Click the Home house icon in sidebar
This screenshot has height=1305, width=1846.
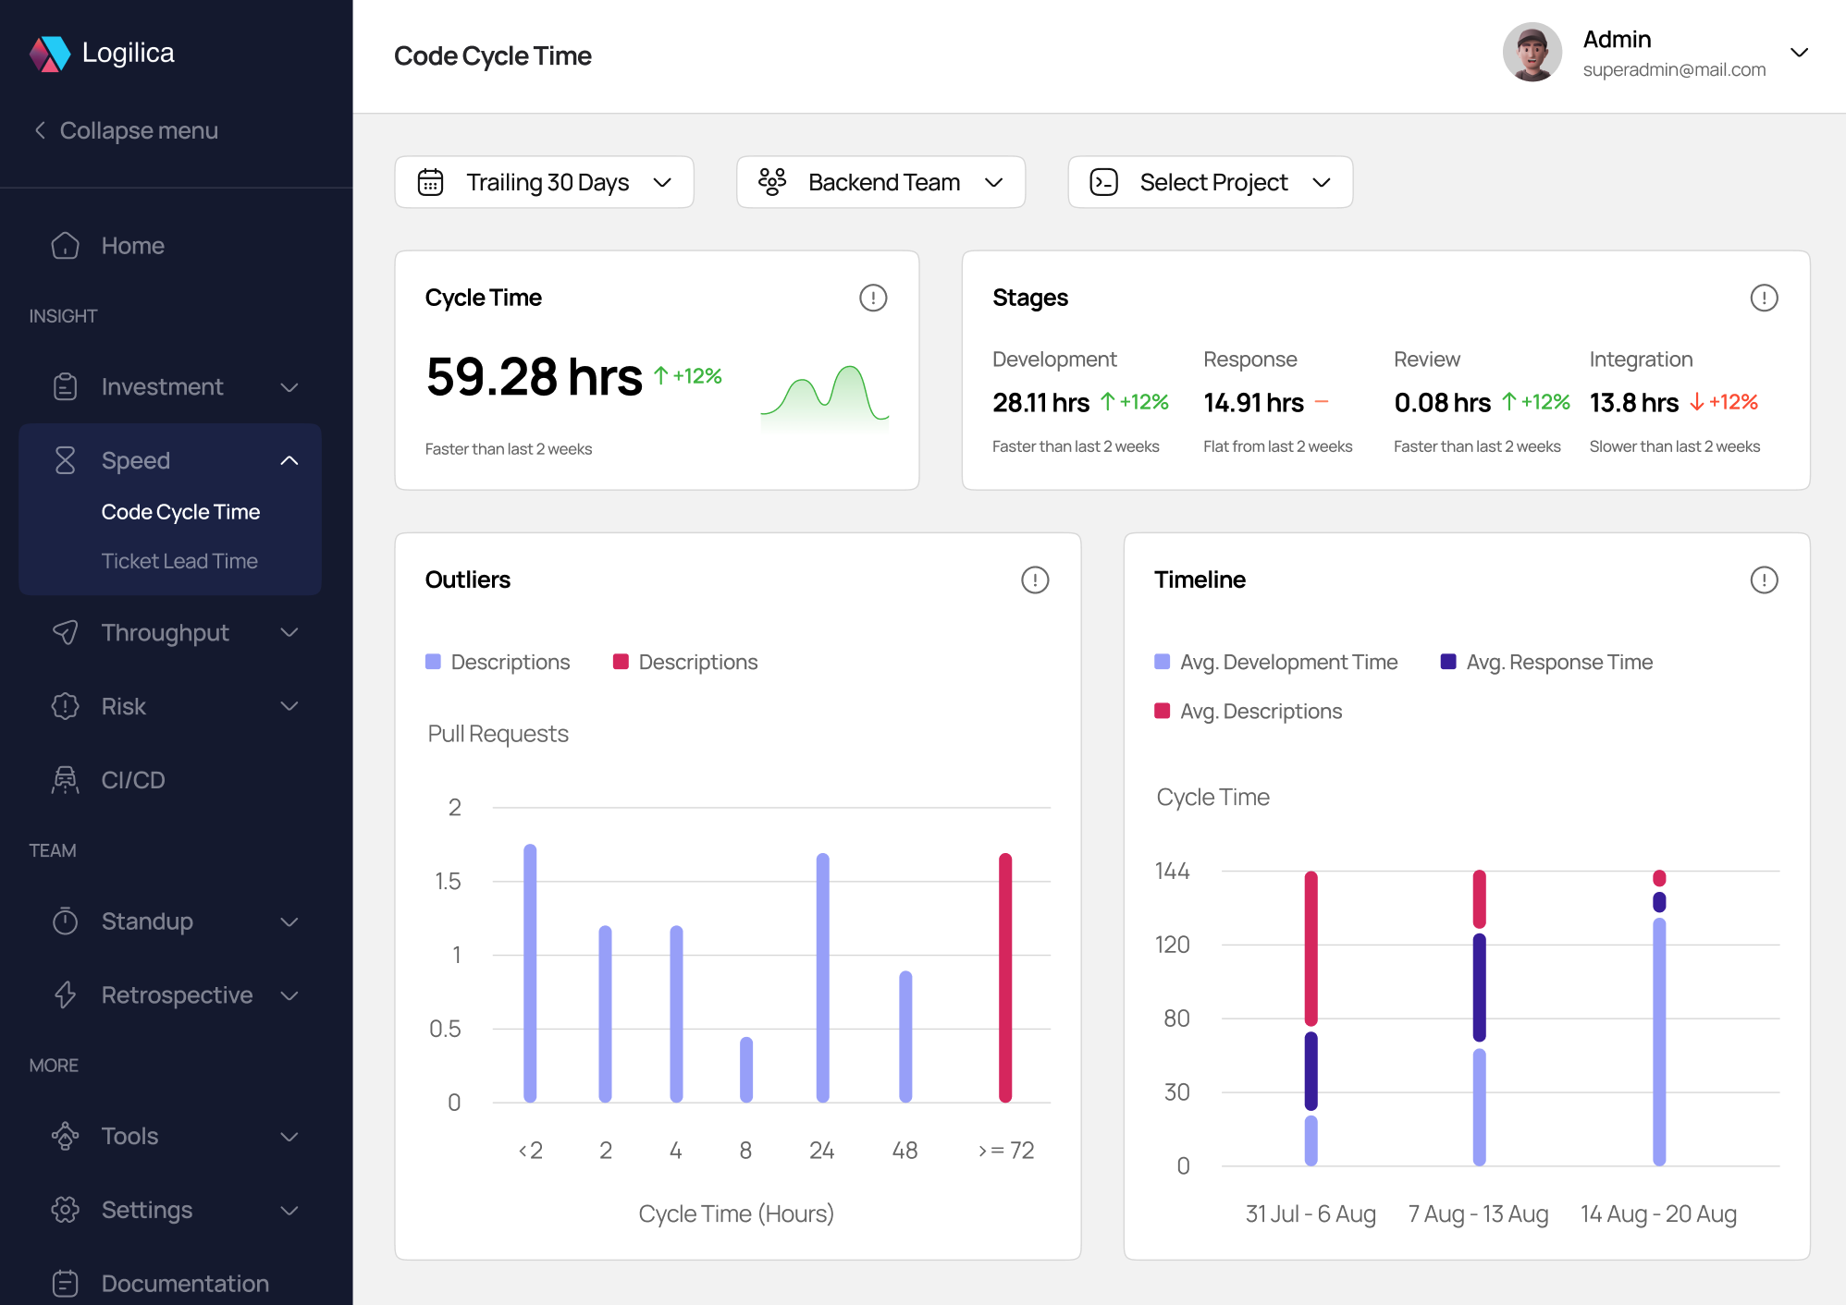pyautogui.click(x=65, y=246)
